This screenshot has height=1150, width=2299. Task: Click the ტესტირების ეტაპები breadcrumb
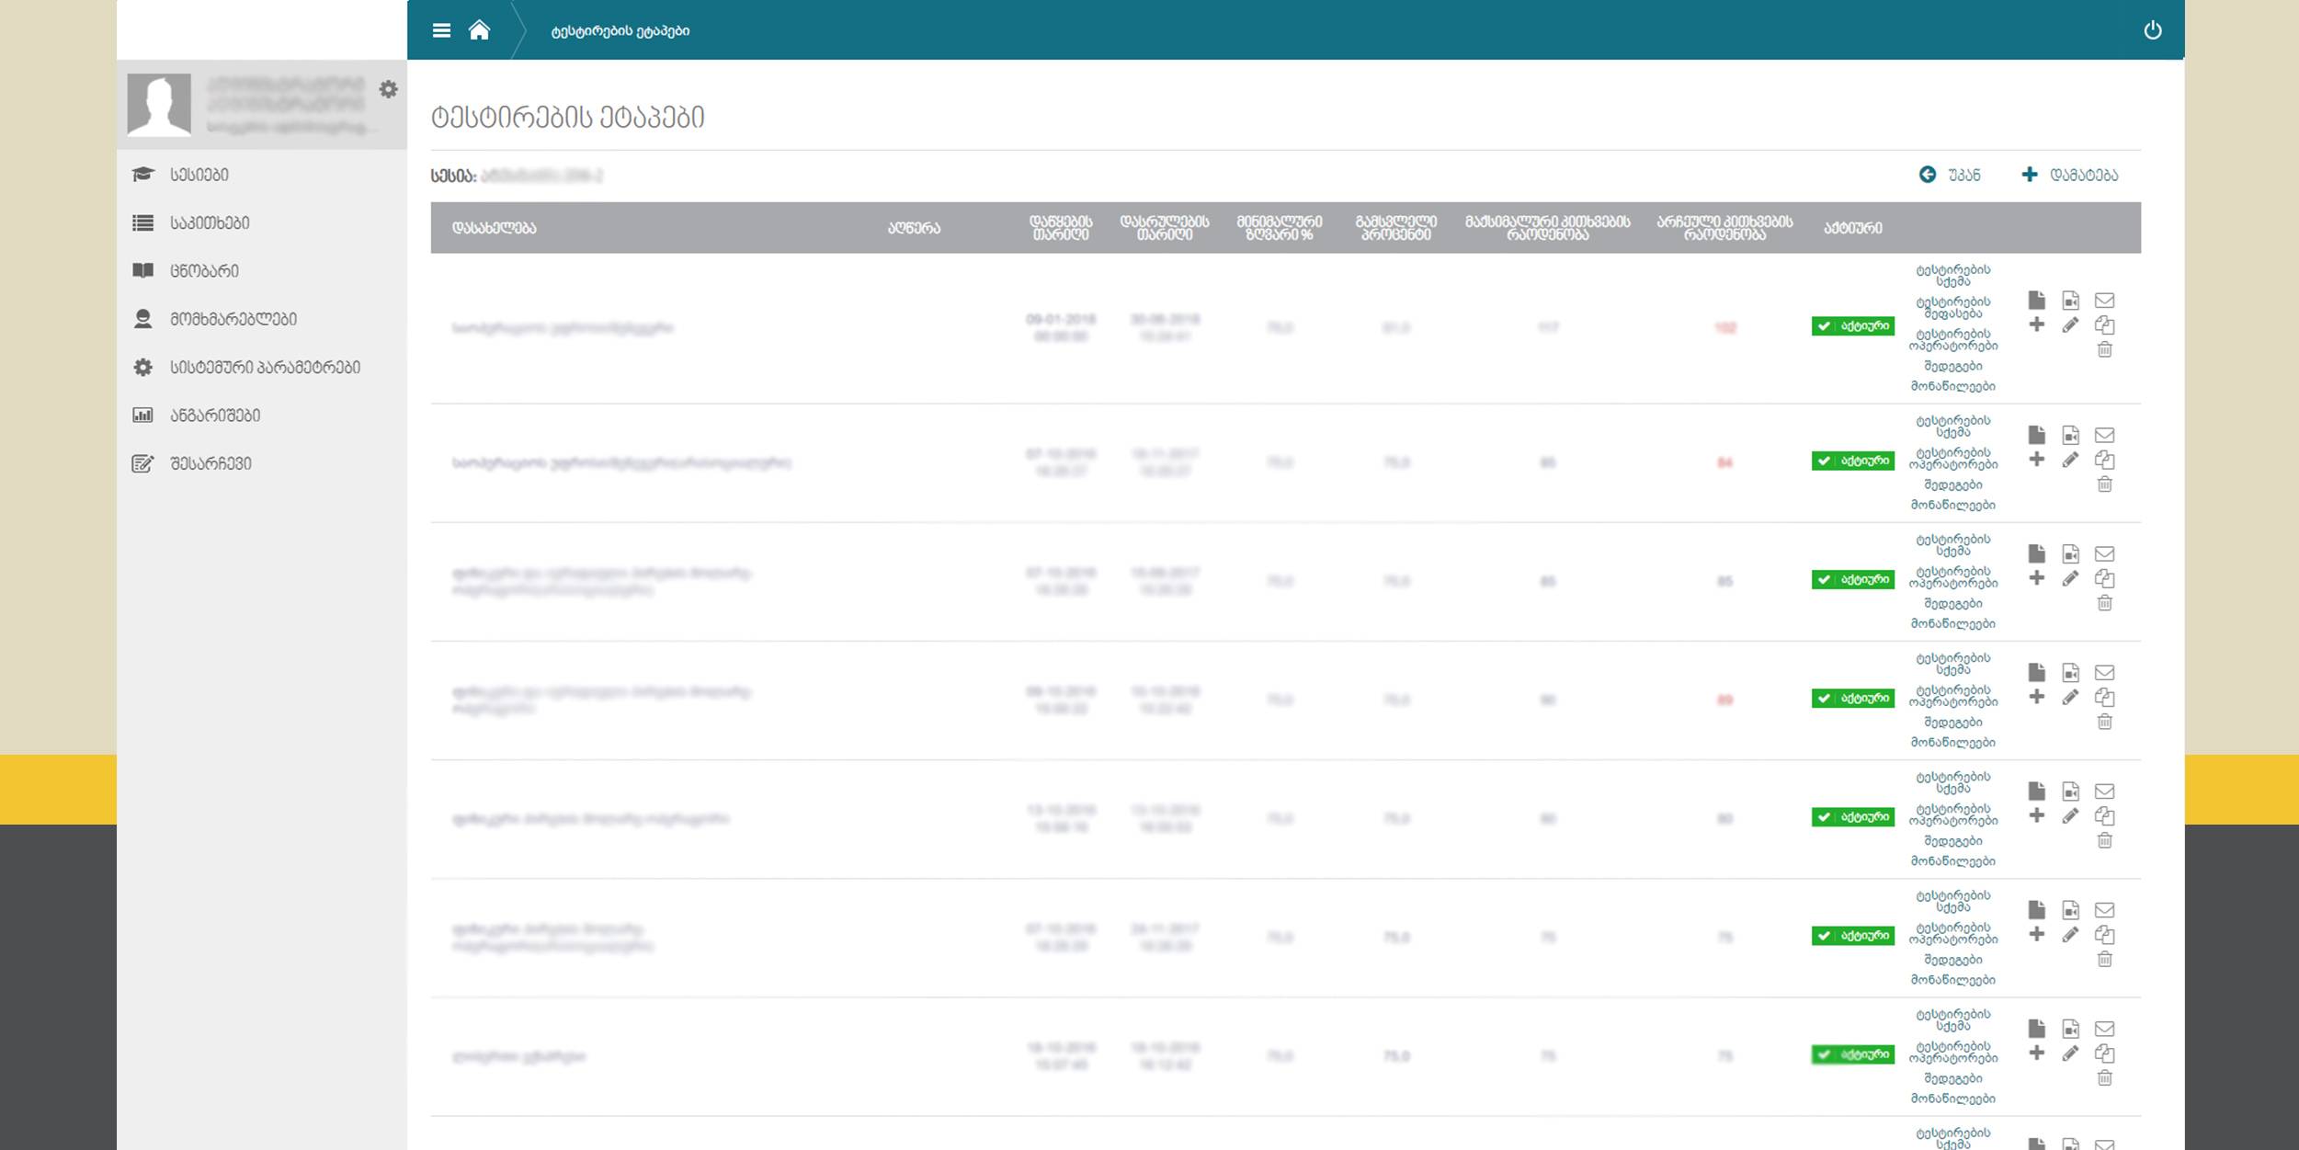pyautogui.click(x=620, y=31)
